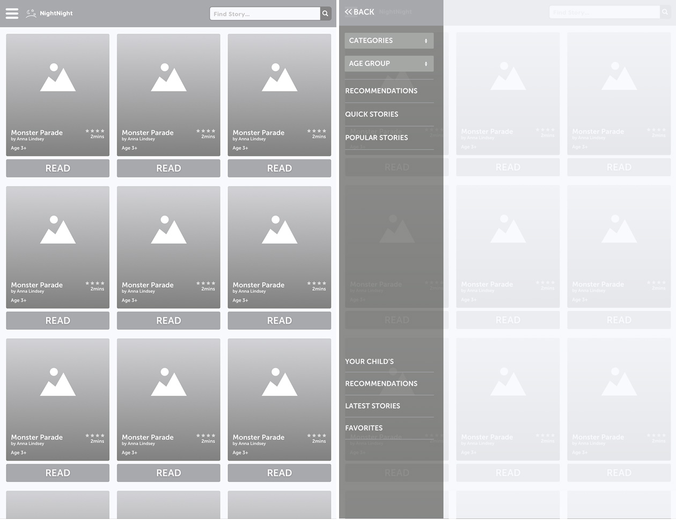Expand the AGE GROUP dropdown
Screen dimensions: 676x520
click(388, 64)
